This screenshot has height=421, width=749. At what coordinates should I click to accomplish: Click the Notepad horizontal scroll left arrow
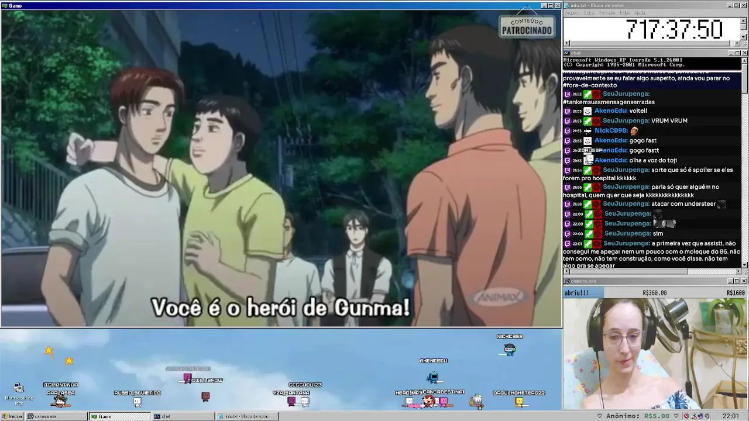tap(566, 43)
